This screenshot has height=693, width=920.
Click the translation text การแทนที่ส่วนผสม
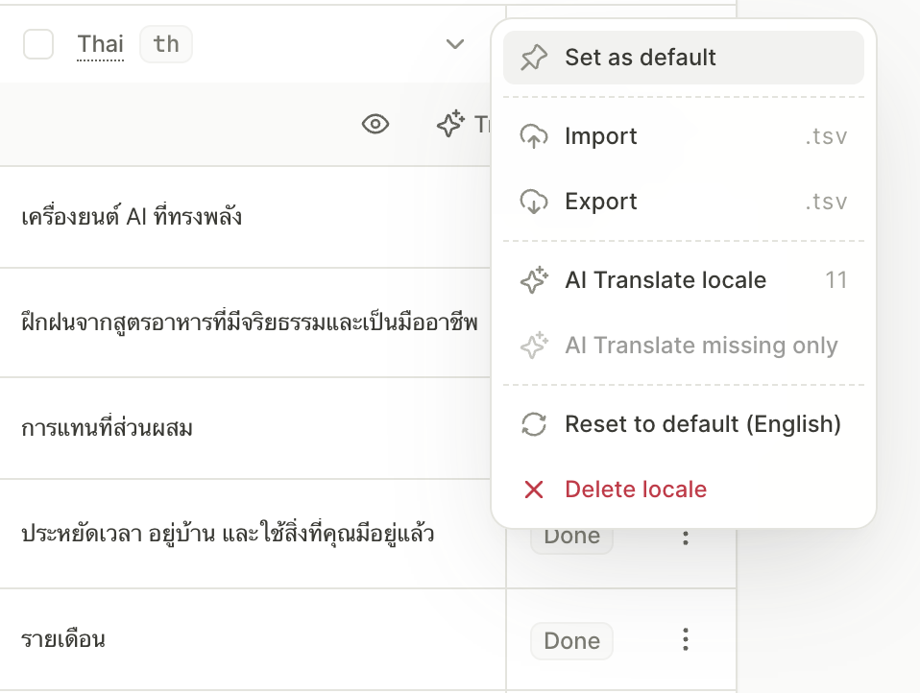[107, 428]
